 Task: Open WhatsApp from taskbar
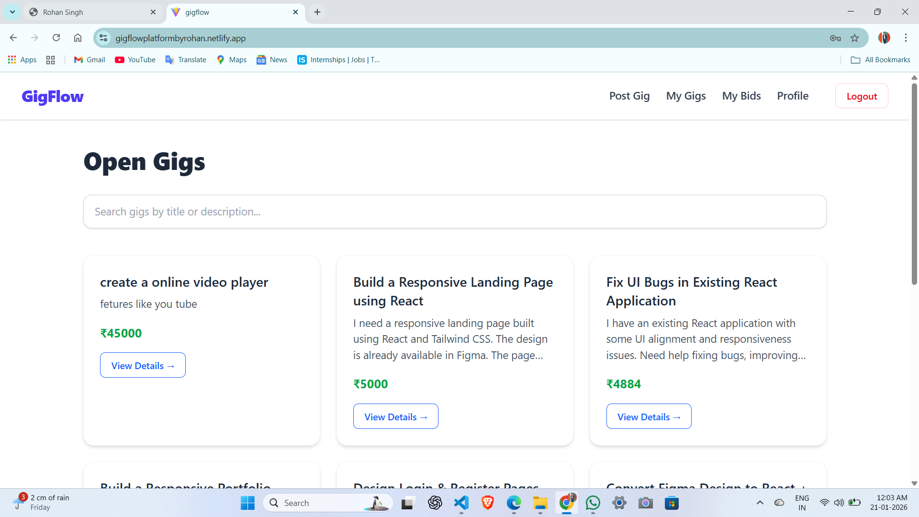(x=593, y=503)
